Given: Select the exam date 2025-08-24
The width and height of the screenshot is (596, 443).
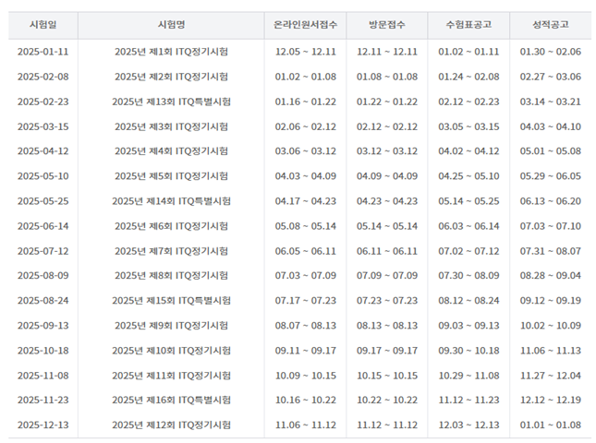Looking at the screenshot, I should pos(43,300).
